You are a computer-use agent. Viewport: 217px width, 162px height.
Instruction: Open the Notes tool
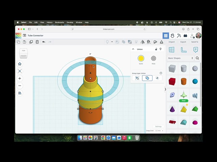click(x=196, y=50)
